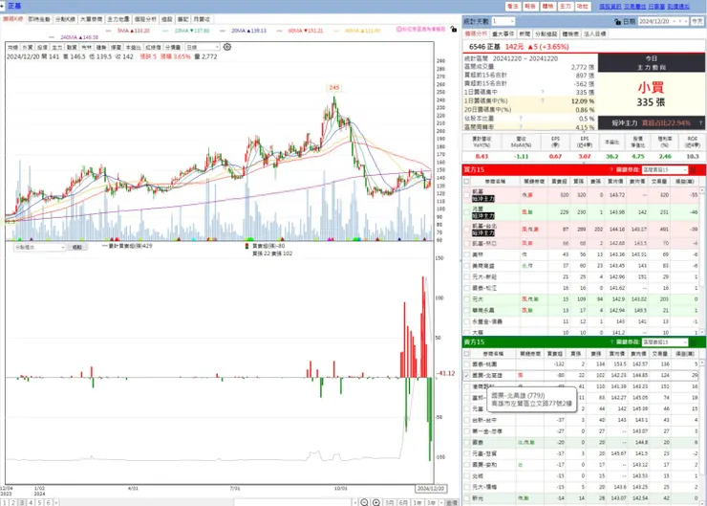Click the 2024/12/20 date marker under the chart

click(x=431, y=489)
